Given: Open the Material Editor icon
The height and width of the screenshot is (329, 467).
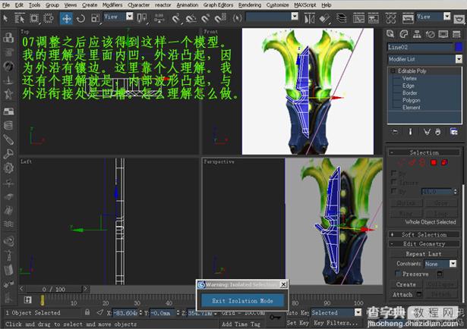Looking at the screenshot, I should click(x=390, y=19).
